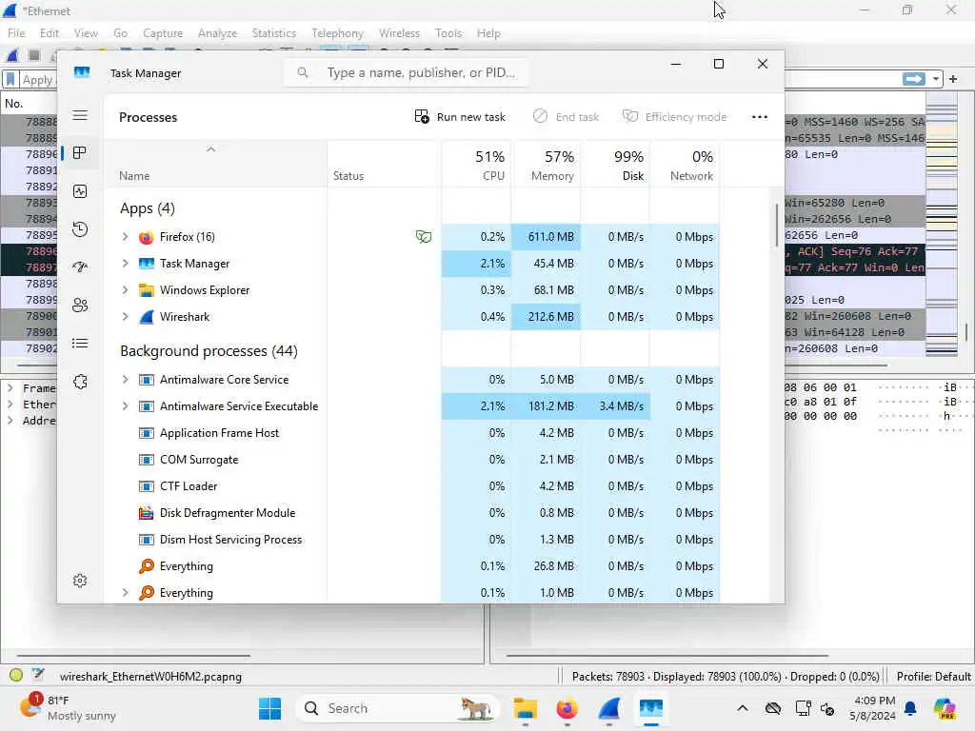This screenshot has width=975, height=731.
Task: Sort processes by CPU column header
Action: point(476,165)
